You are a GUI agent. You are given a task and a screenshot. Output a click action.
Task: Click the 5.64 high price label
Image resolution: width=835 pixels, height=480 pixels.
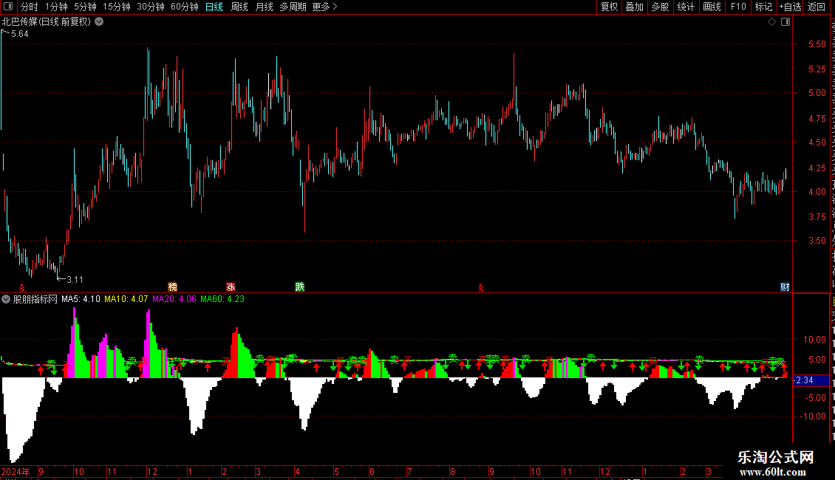point(20,34)
